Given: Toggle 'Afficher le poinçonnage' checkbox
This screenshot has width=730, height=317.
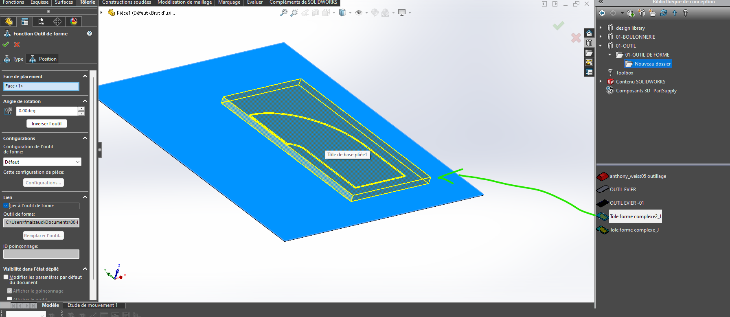Looking at the screenshot, I should coord(10,291).
